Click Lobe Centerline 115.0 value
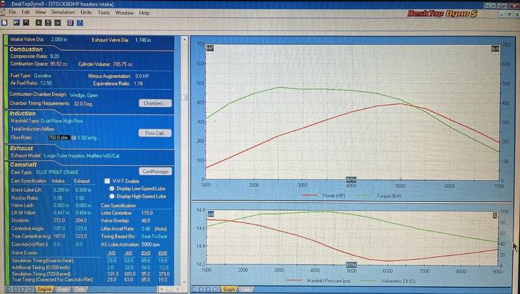 pyautogui.click(x=147, y=213)
